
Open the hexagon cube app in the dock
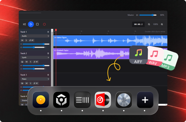coord(62,100)
